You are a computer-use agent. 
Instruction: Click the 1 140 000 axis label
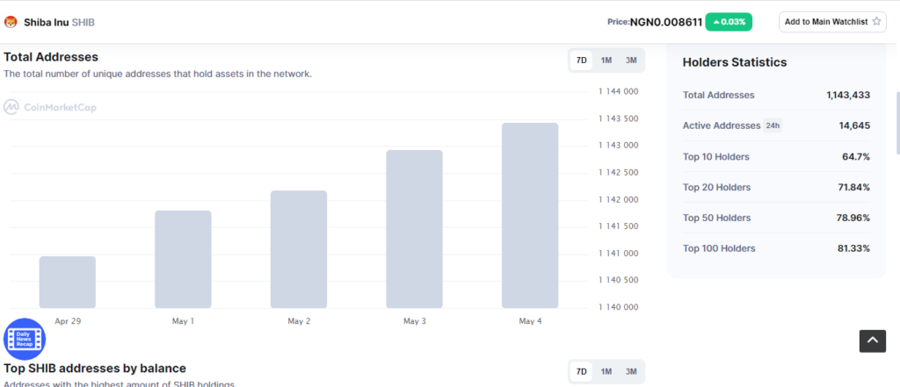click(x=618, y=307)
